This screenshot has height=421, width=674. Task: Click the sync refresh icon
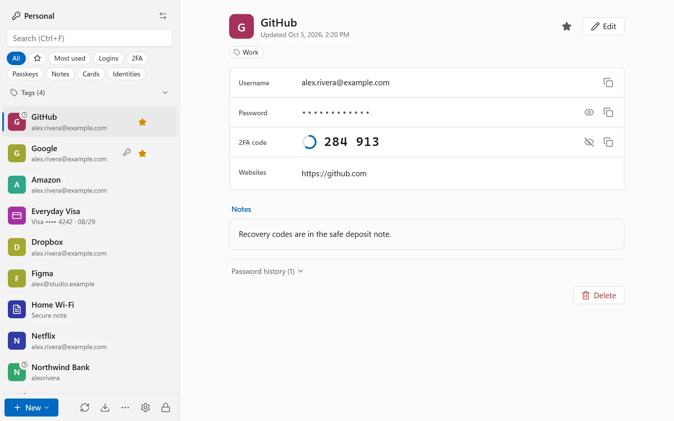(85, 408)
